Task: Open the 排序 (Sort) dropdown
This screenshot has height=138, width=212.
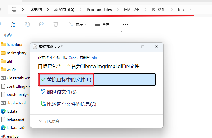Action: tap(78, 24)
